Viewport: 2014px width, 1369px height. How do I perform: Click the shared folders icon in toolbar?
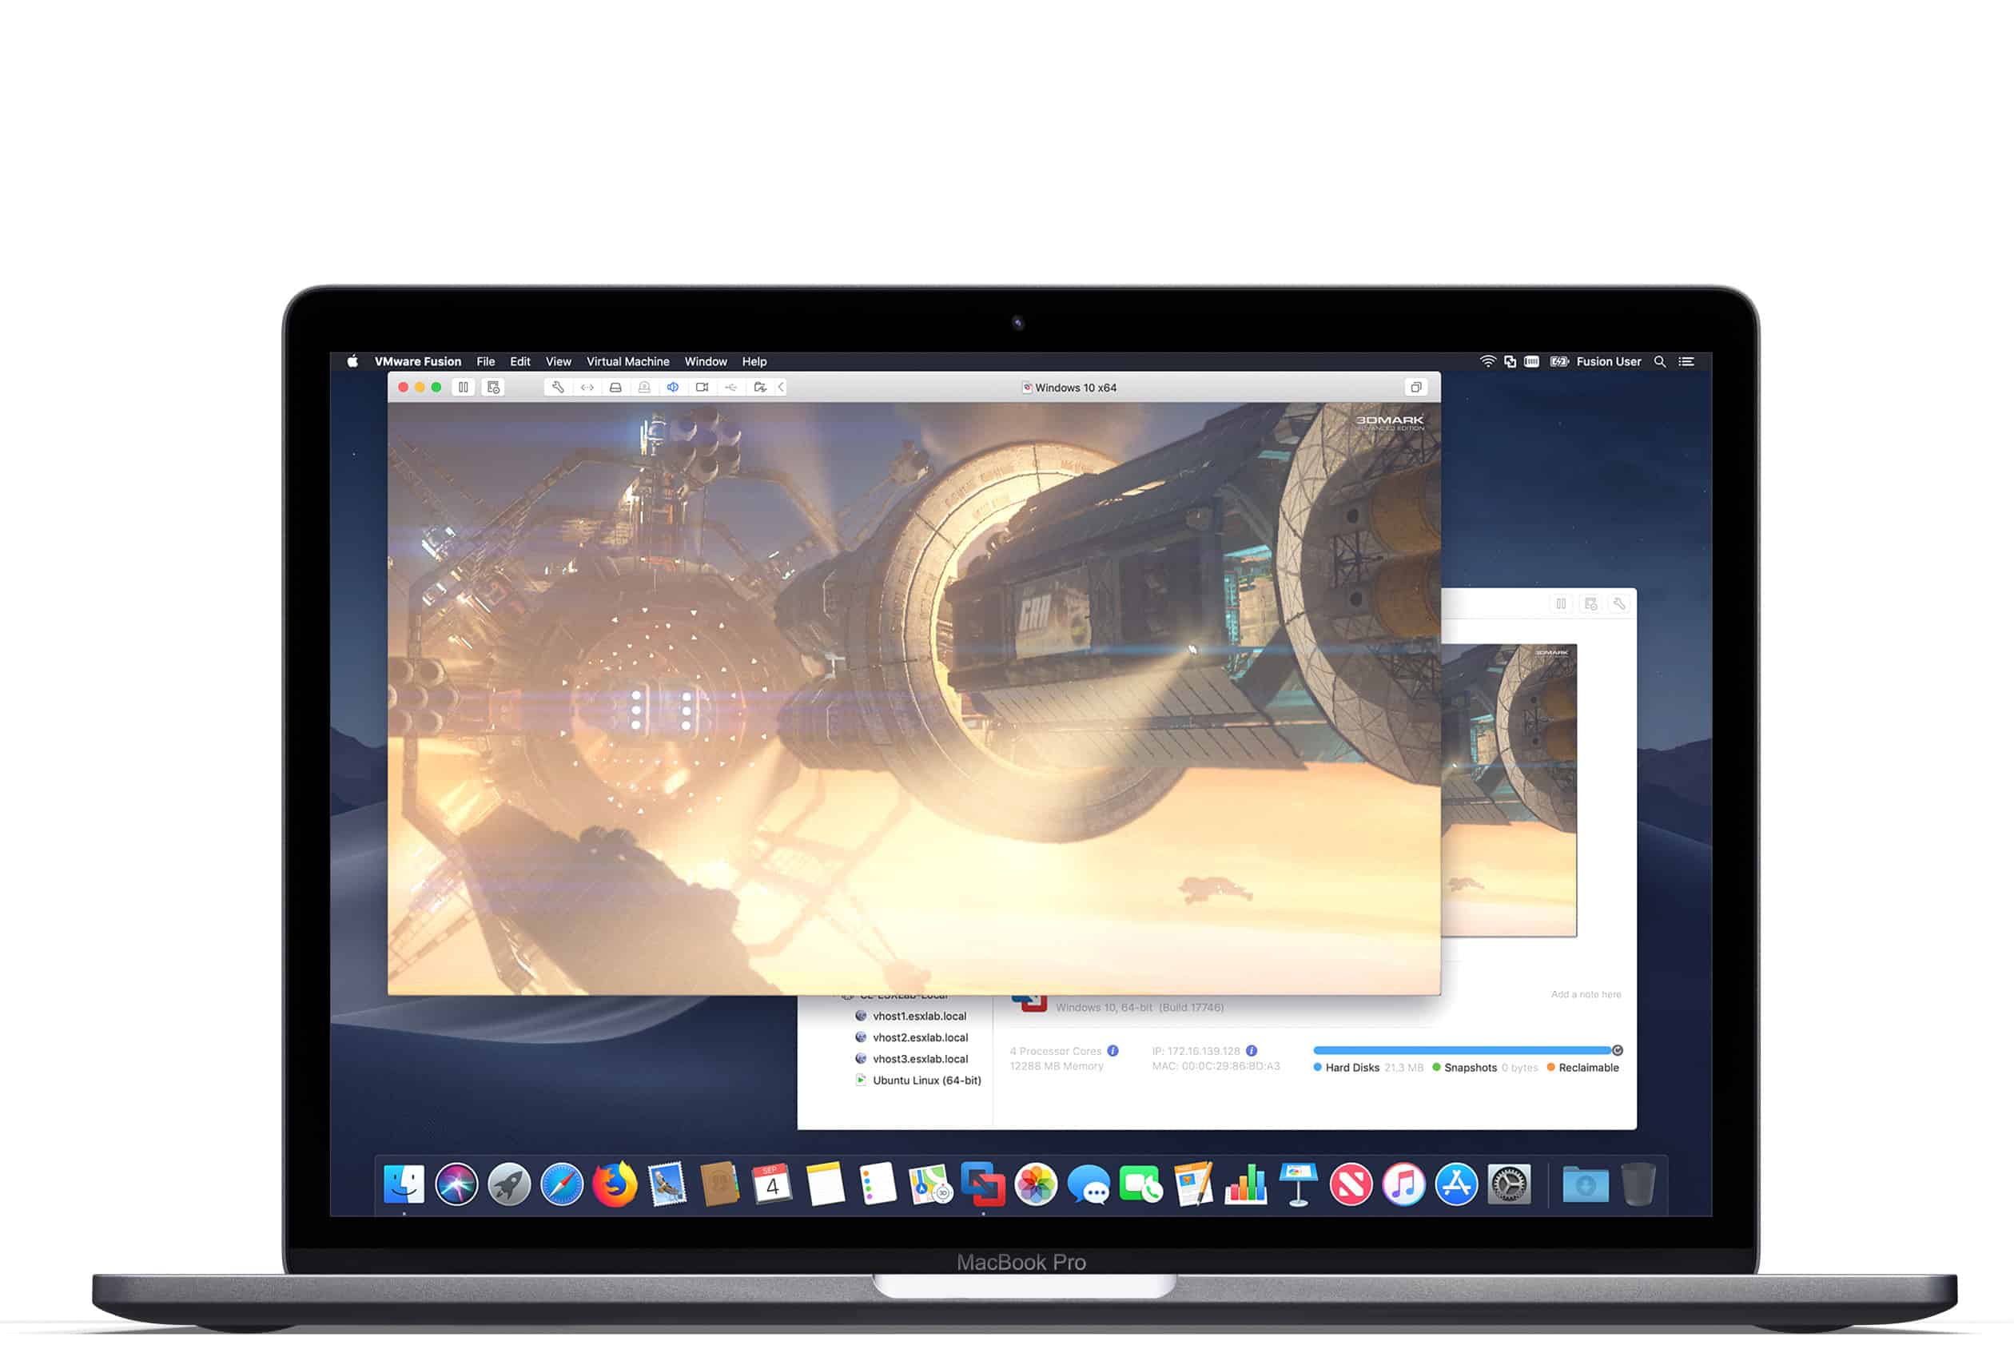click(x=760, y=388)
